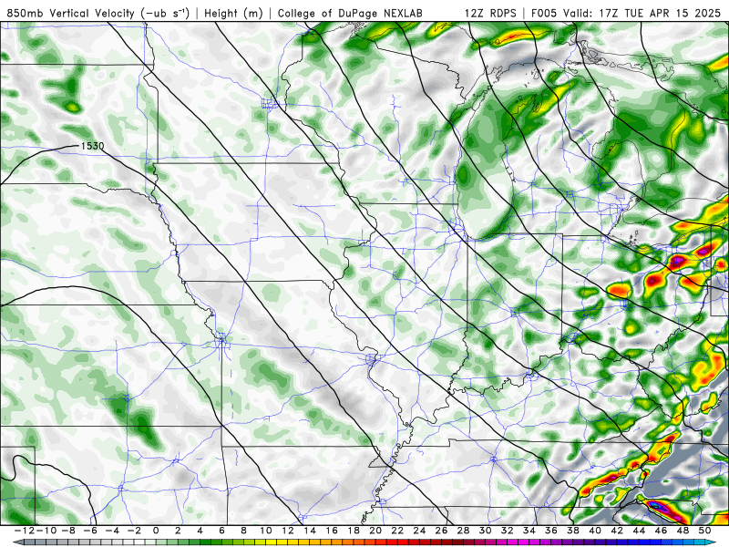
Task: Click the "48" value on the color scale
Action: pyautogui.click(x=683, y=531)
